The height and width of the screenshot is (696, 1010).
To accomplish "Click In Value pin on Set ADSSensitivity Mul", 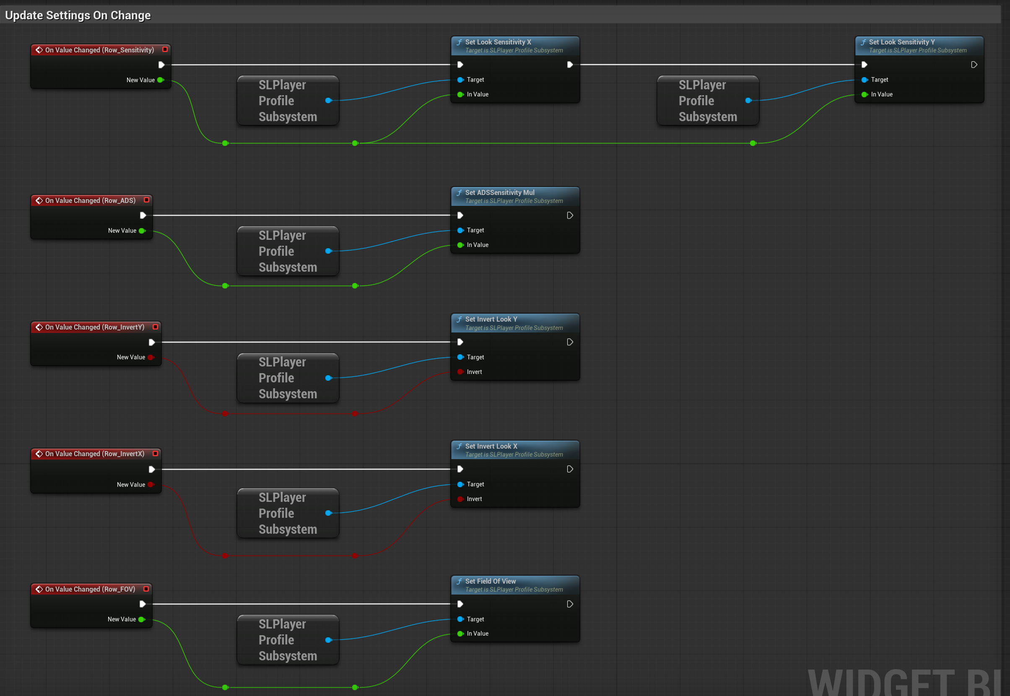I will (460, 245).
